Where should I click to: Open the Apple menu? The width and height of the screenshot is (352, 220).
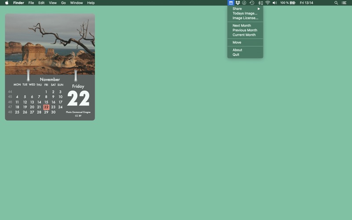[x=7, y=3]
